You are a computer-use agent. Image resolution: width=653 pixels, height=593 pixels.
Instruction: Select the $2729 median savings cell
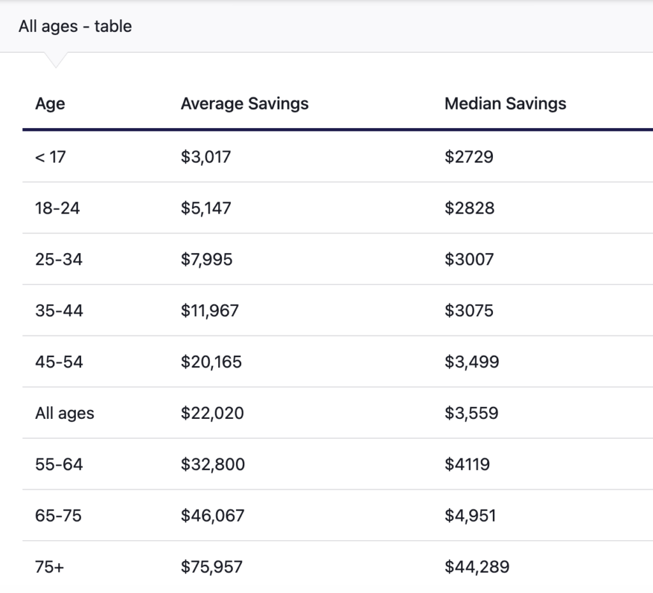(x=469, y=157)
